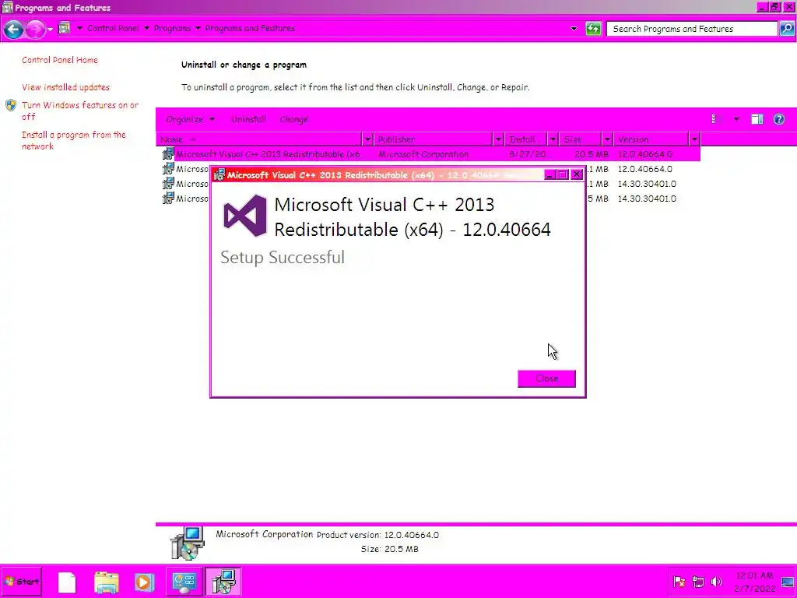
Task: Click the change view icon
Action: pyautogui.click(x=715, y=119)
